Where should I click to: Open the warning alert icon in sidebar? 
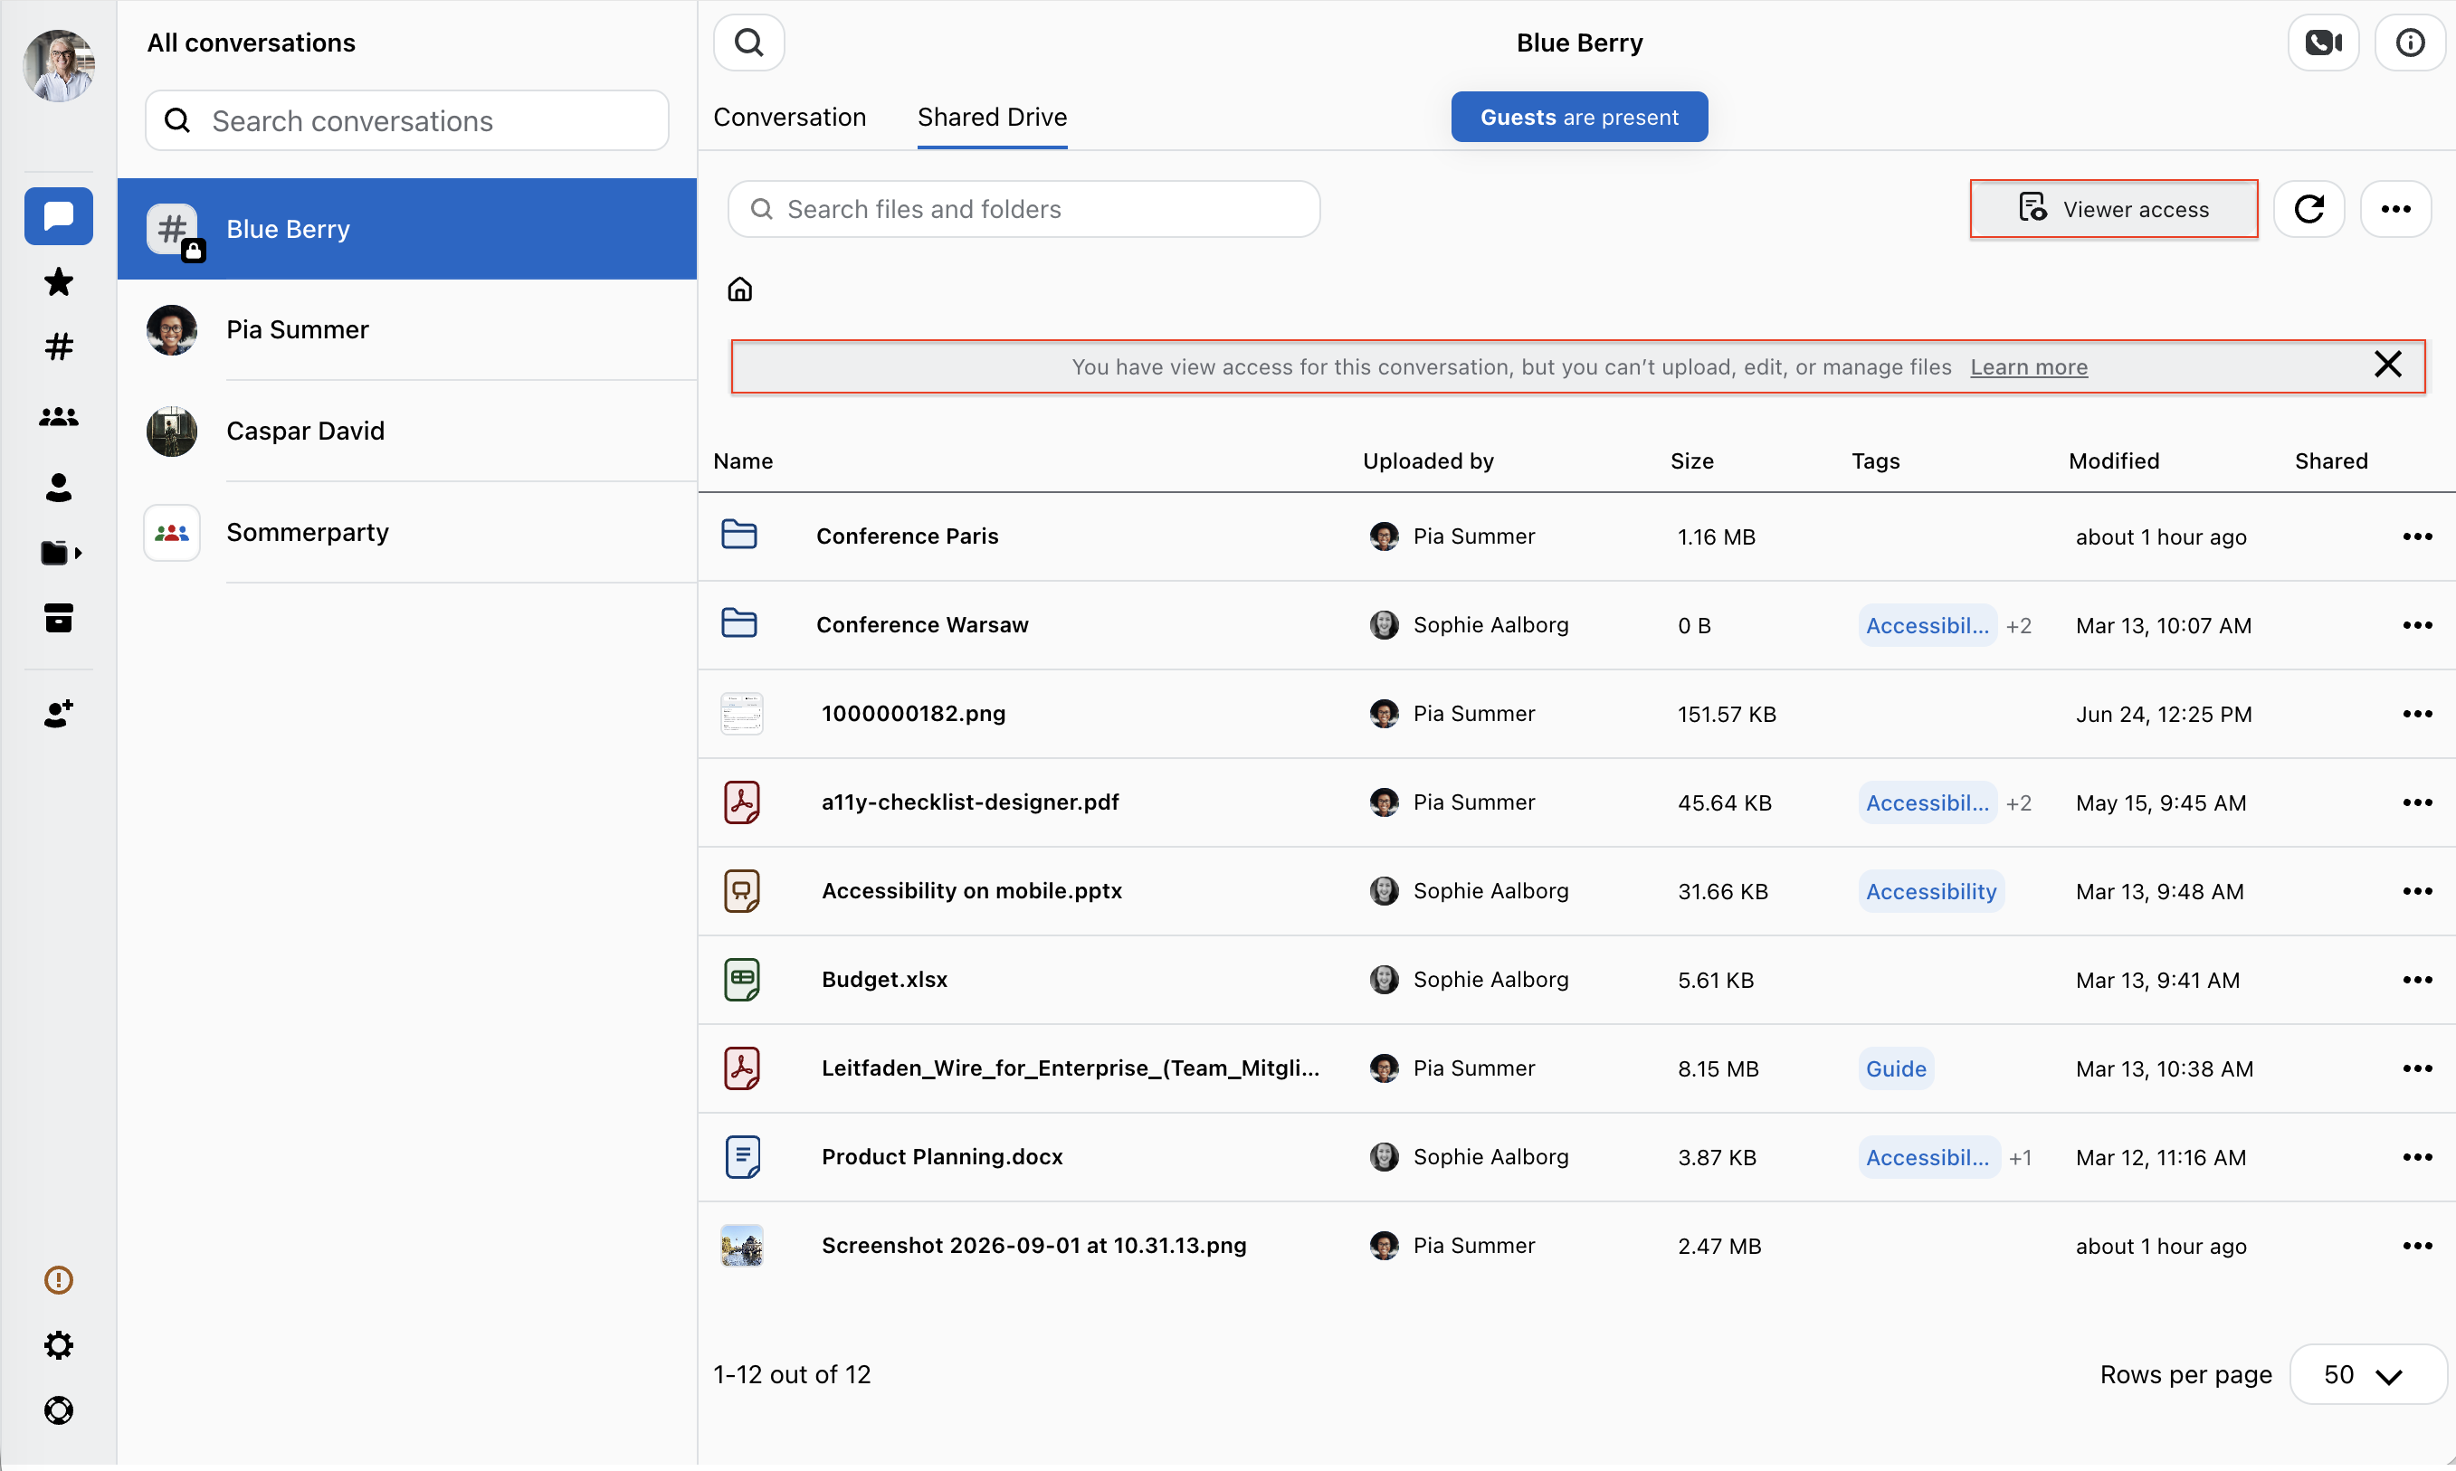click(x=59, y=1280)
